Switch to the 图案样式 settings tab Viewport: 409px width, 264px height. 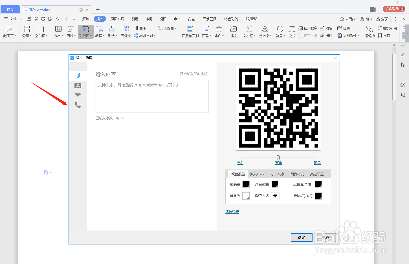pyautogui.click(x=297, y=174)
